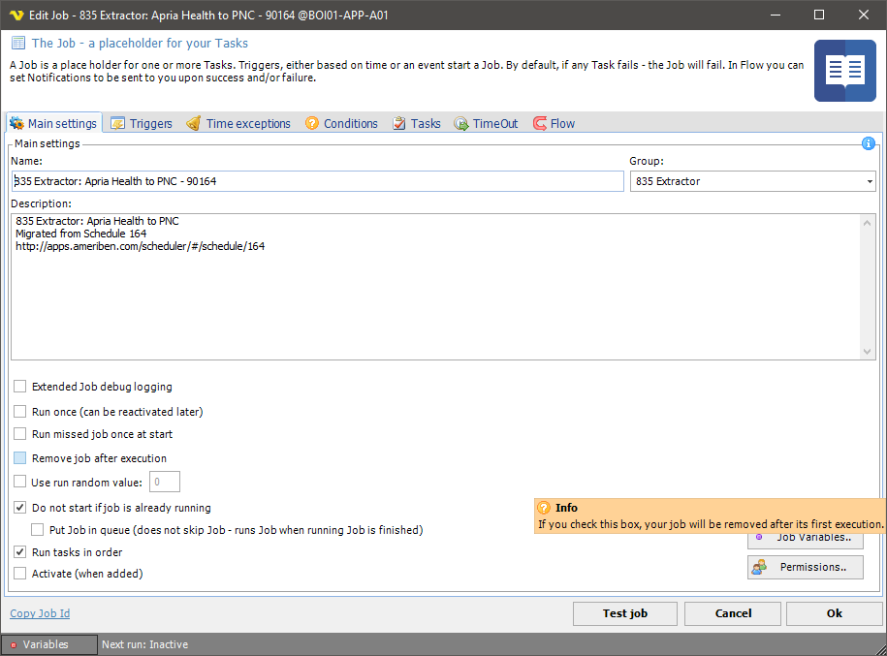Open the Group dropdown list
The image size is (887, 656).
tap(869, 181)
